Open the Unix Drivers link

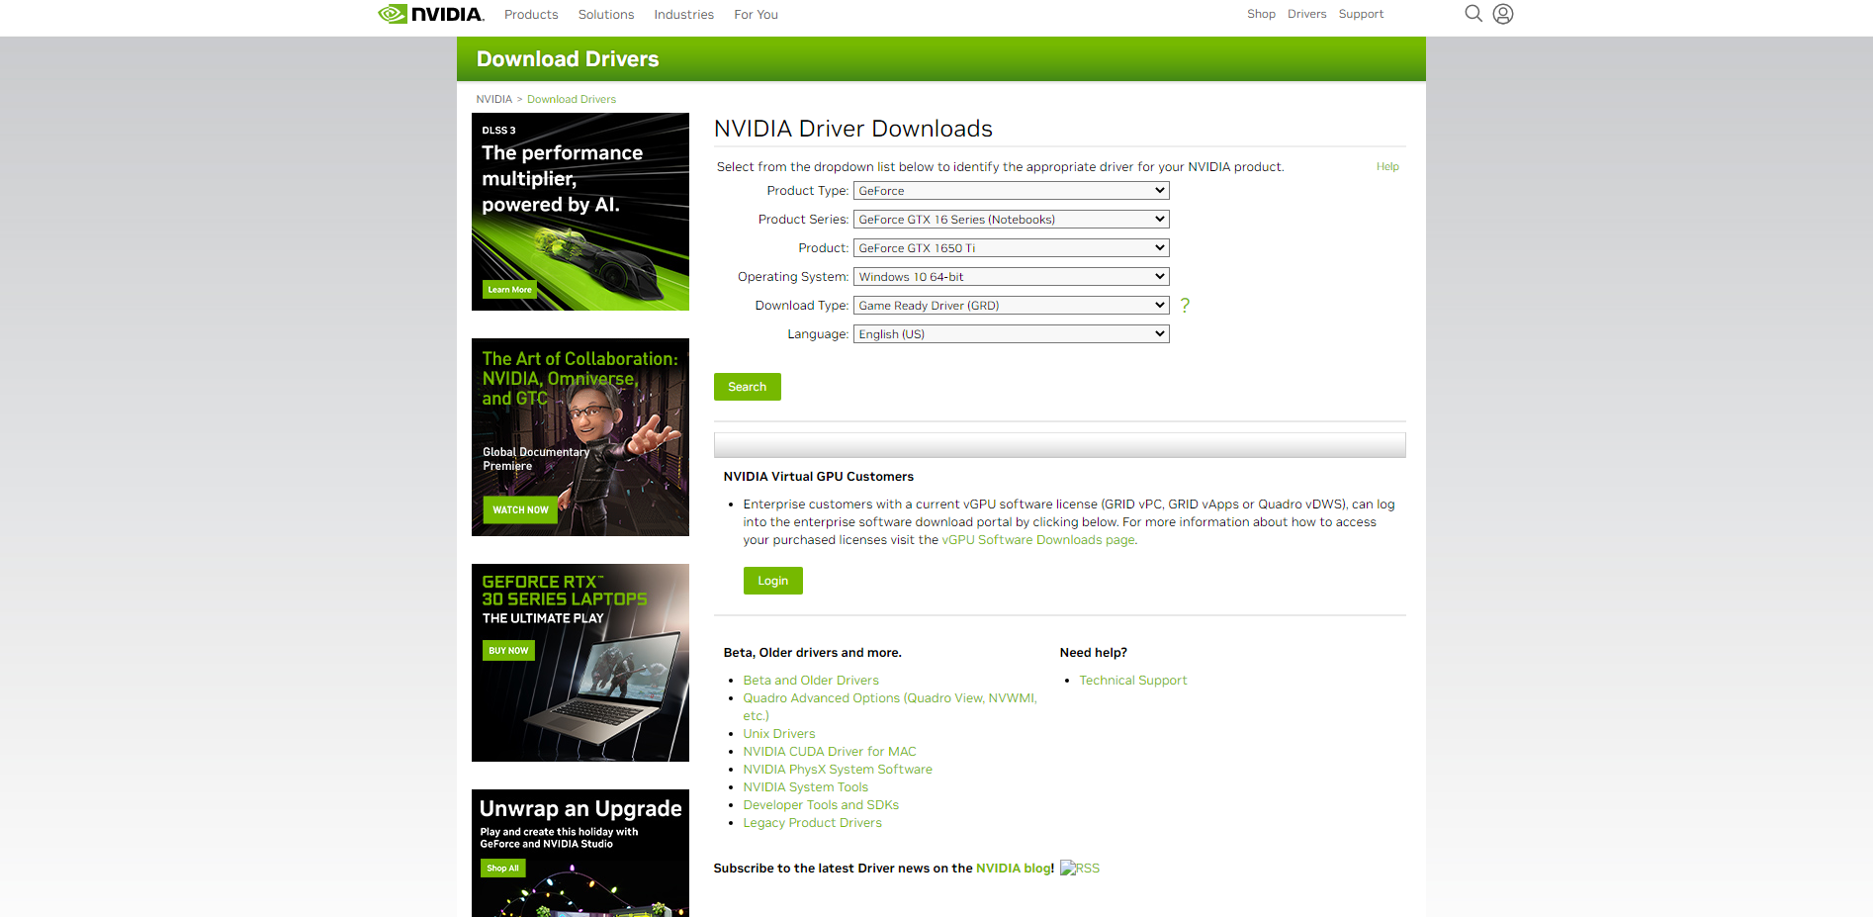(779, 734)
